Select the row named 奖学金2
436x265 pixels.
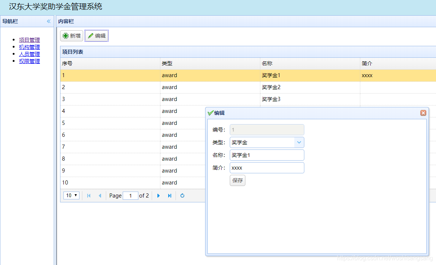(248, 87)
